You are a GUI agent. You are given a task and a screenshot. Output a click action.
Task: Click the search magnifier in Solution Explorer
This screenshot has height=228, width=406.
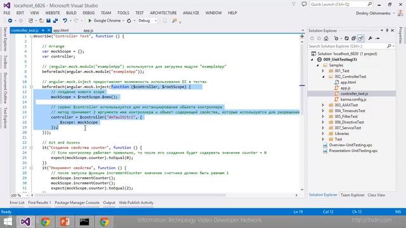(x=389, y=46)
